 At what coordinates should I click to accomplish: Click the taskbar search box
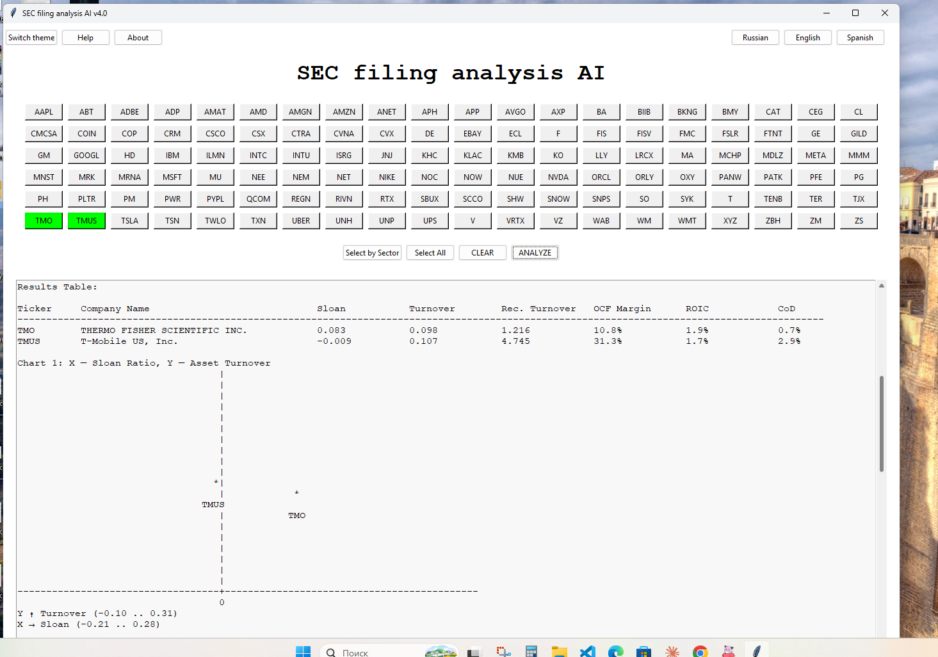click(x=389, y=652)
